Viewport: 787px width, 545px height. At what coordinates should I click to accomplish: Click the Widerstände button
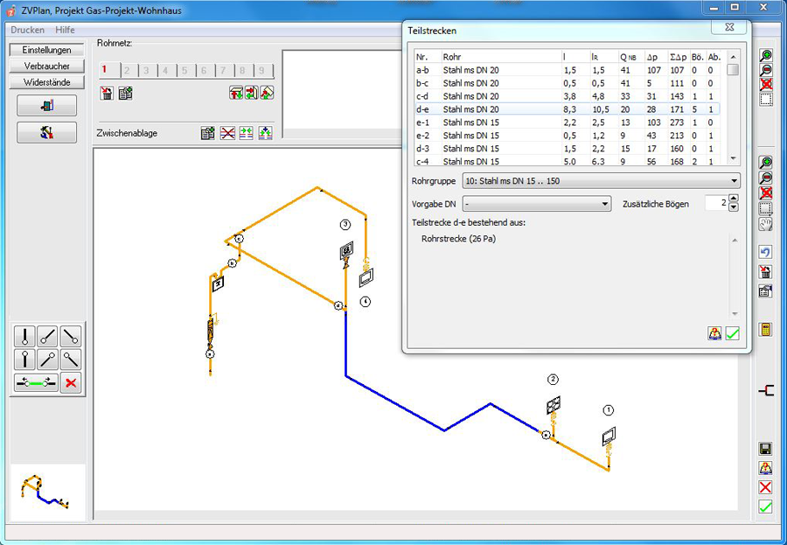coord(46,82)
